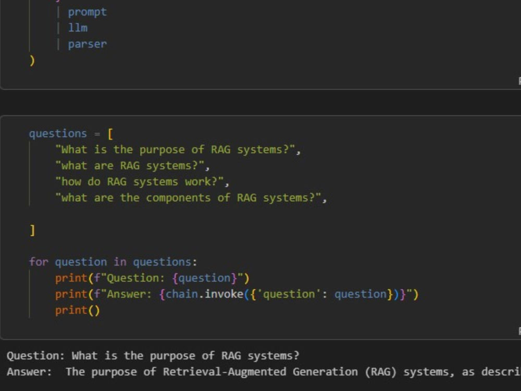Click output line 'Question: What is the purpose of RAG systems?'
The height and width of the screenshot is (391, 521).
click(153, 356)
